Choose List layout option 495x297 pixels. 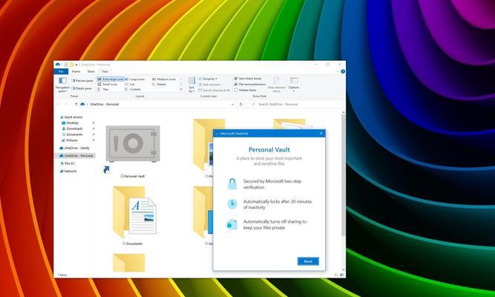(x=130, y=85)
